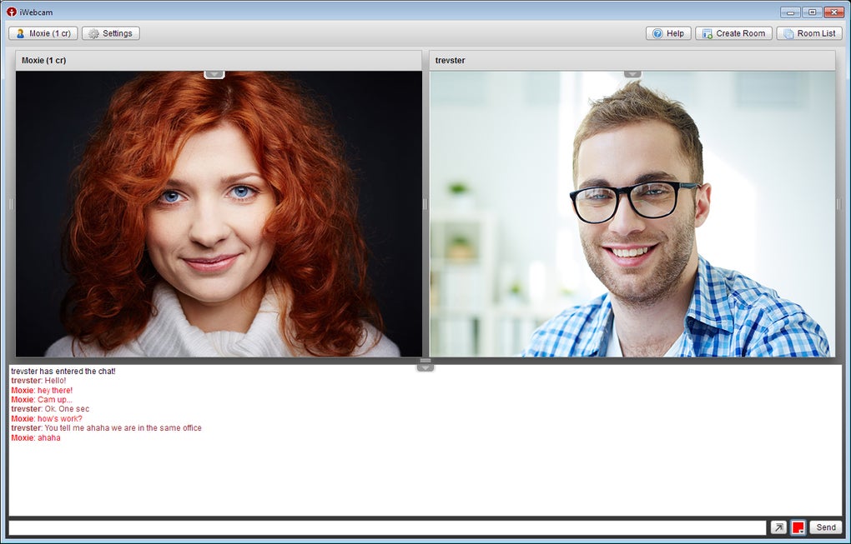Select the "Moxie: how's work?" chat message
851x544 pixels.
click(x=47, y=418)
